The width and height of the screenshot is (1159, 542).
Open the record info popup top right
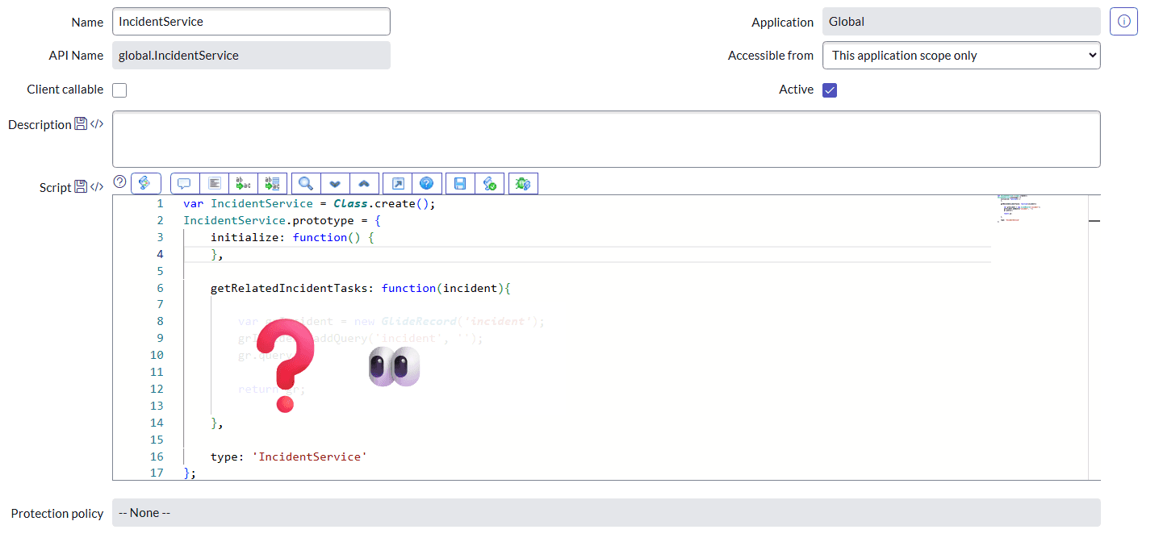[x=1123, y=21]
